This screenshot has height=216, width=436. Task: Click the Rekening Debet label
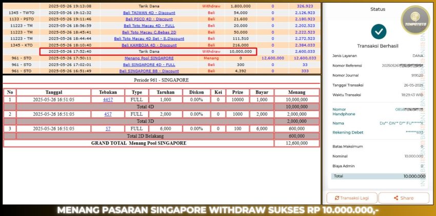pos(348,133)
